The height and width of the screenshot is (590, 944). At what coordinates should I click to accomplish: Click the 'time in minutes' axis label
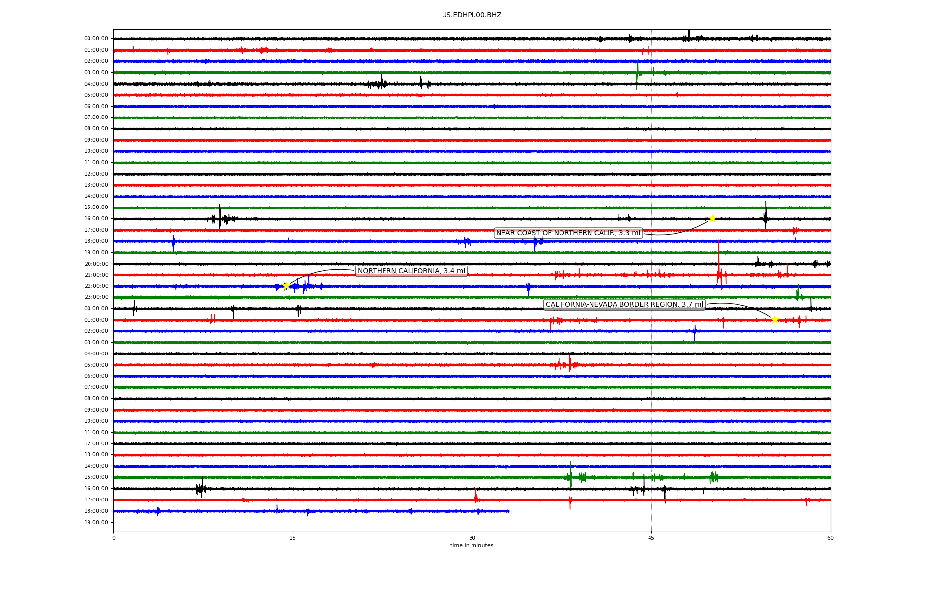[472, 546]
